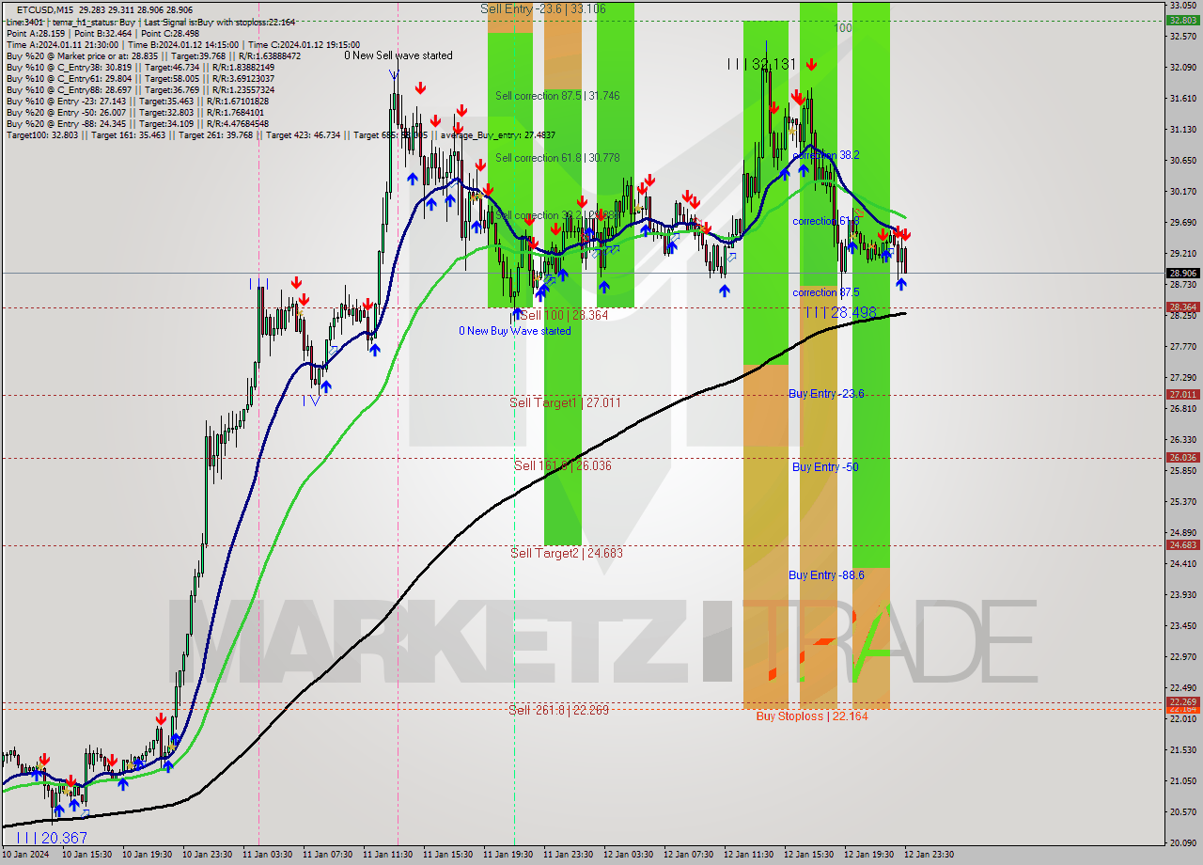Click the '0 New Buy Wave started' label

click(514, 331)
